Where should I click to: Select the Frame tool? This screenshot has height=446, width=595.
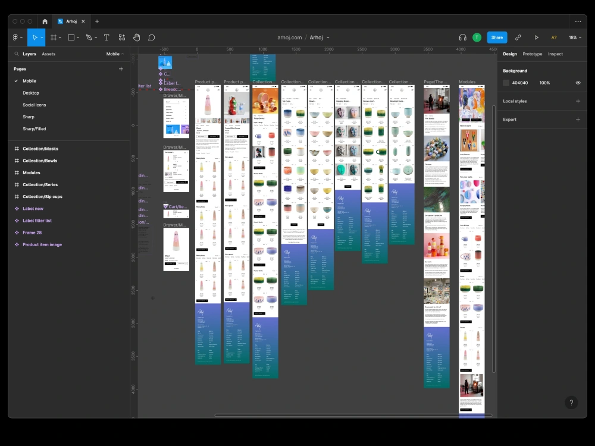click(x=54, y=37)
